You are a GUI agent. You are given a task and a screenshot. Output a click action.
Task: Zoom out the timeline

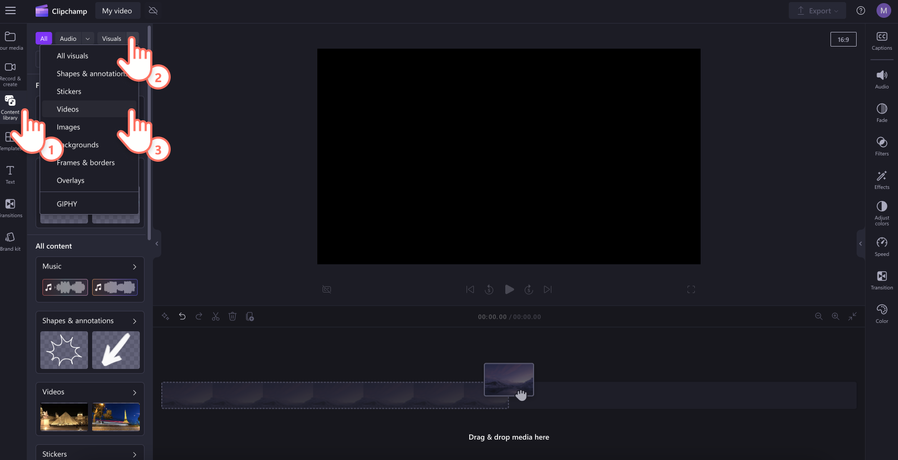(x=819, y=317)
